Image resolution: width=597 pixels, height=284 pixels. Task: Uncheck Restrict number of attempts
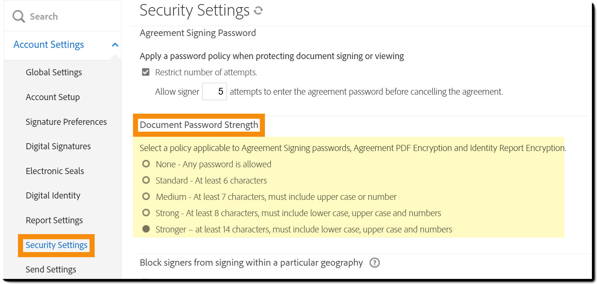click(x=145, y=72)
